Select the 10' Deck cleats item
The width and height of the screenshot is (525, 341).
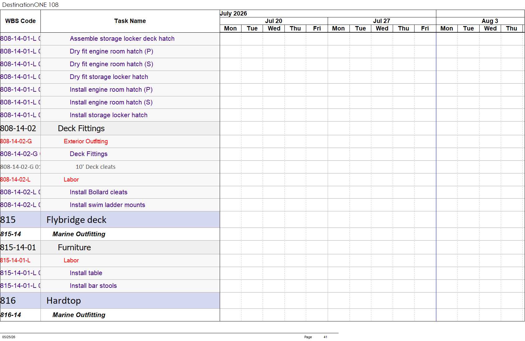coord(96,167)
